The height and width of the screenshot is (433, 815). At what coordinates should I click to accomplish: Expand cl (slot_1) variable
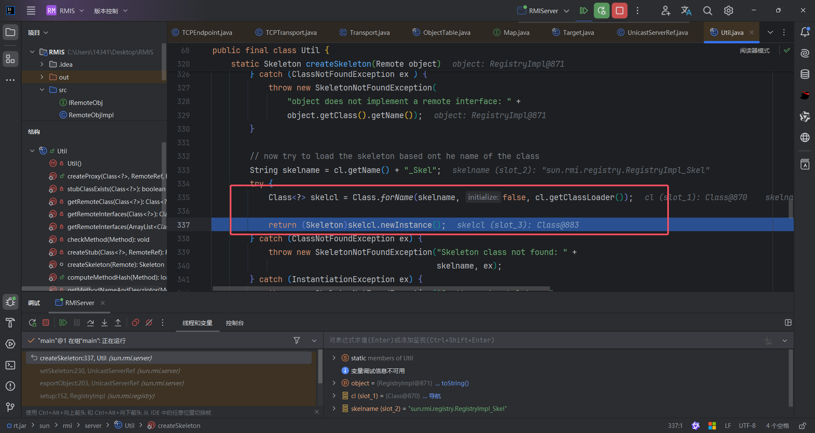coord(334,396)
